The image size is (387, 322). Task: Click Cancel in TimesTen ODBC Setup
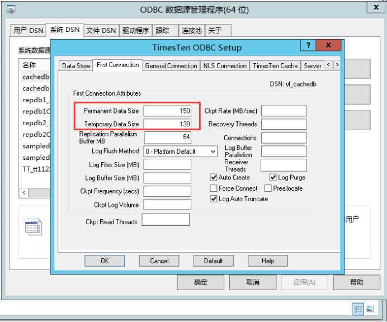[159, 261]
